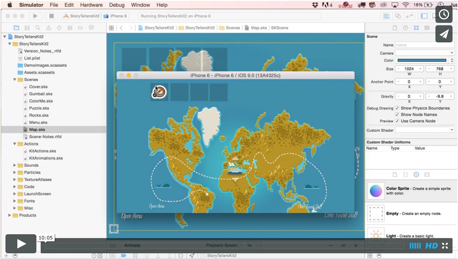Open the Quick Help inspector icon
The height and width of the screenshot is (259, 458).
click(x=405, y=28)
